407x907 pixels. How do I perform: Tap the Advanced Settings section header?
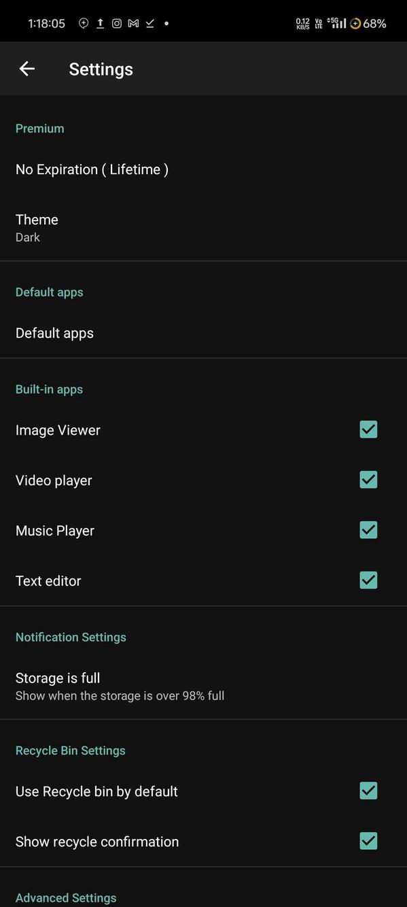click(x=66, y=897)
